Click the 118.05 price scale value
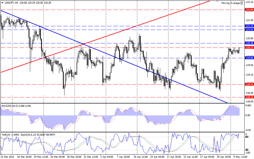Viewport: 254px width, 159px height. tap(250, 101)
